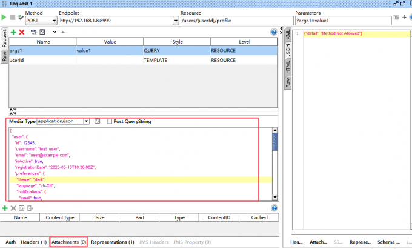Click the Level column header
This screenshot has height=249, width=412.
point(244,42)
